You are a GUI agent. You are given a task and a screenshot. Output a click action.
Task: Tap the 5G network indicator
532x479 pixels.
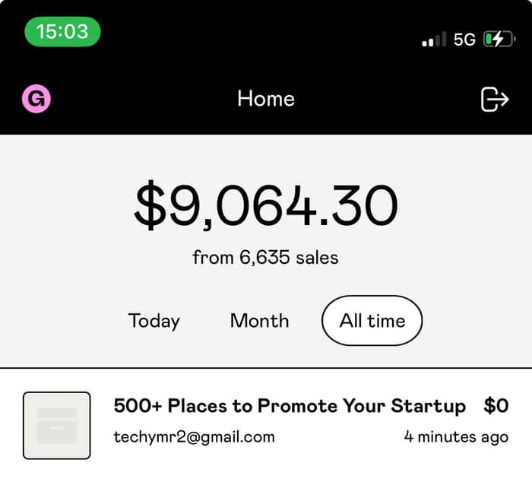click(464, 40)
